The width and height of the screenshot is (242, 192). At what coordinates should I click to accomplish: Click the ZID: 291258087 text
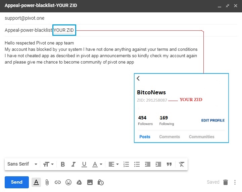click(x=152, y=100)
